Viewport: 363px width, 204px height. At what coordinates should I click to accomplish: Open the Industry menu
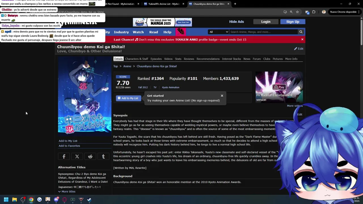tap(121, 32)
